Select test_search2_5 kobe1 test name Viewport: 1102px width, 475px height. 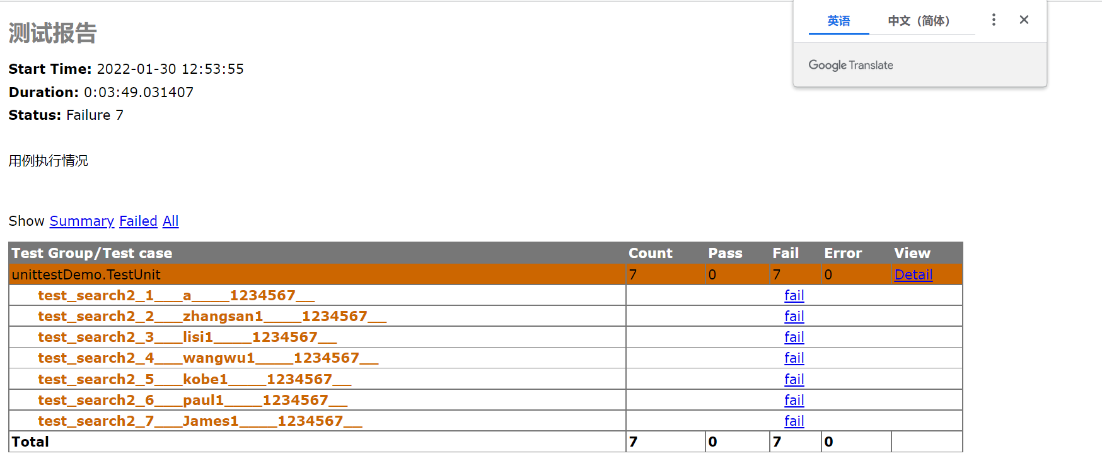[x=194, y=379]
